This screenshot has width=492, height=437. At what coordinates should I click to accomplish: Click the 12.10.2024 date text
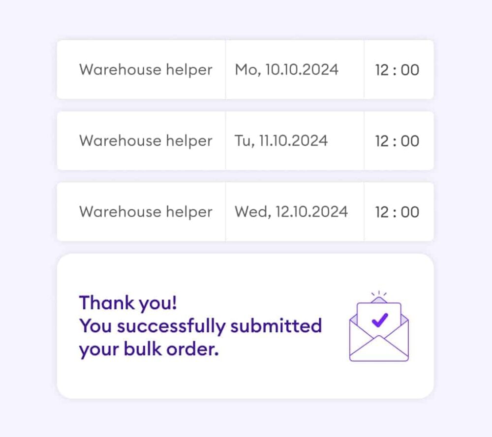click(311, 212)
